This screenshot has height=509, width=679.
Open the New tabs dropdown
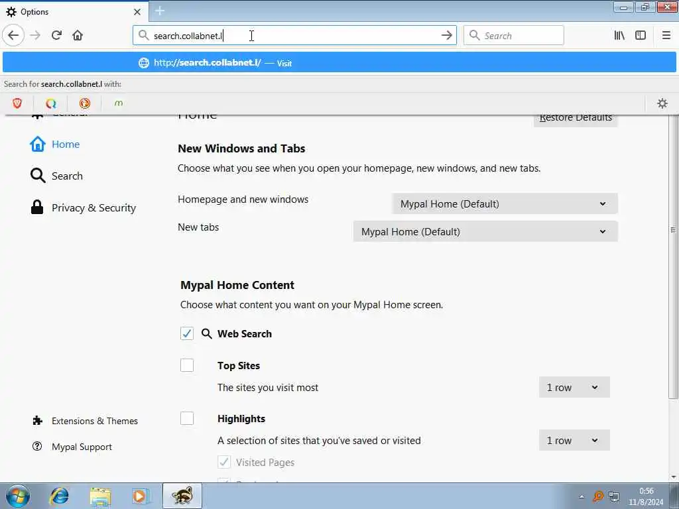click(485, 231)
